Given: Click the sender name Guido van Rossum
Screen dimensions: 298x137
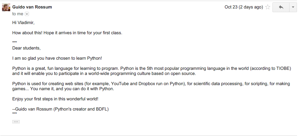Looking at the screenshot, I should (x=32, y=7).
